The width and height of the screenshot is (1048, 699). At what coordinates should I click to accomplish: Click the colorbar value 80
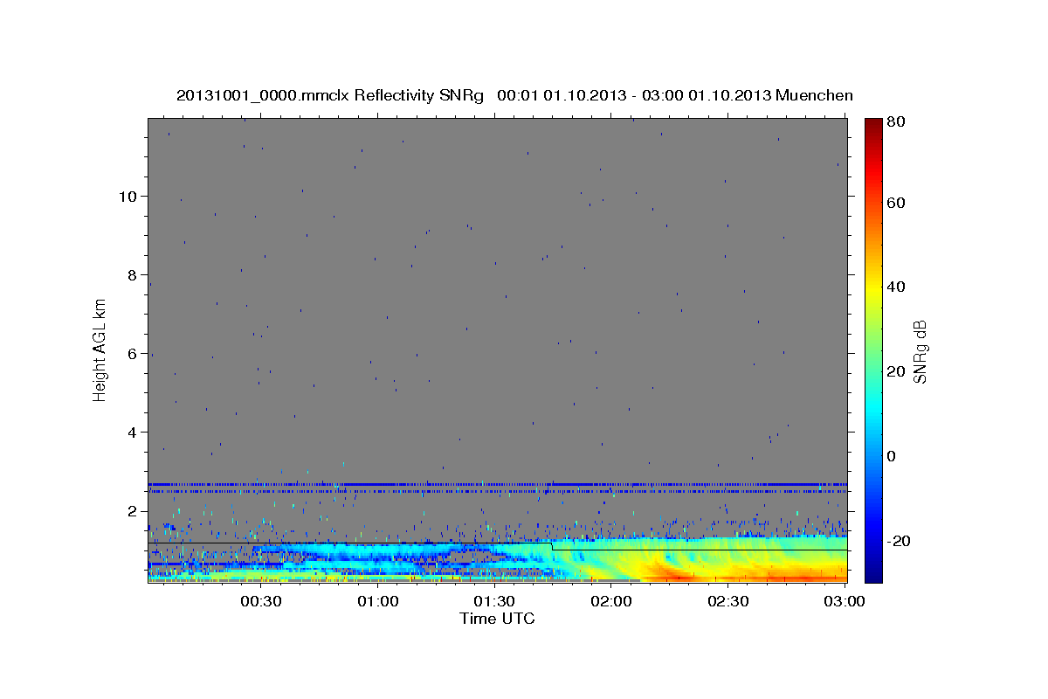[x=897, y=122]
